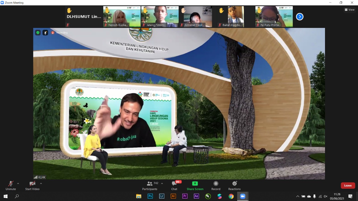Toggle Start Video on
Viewport: 358px width, 201px height.
(32, 186)
